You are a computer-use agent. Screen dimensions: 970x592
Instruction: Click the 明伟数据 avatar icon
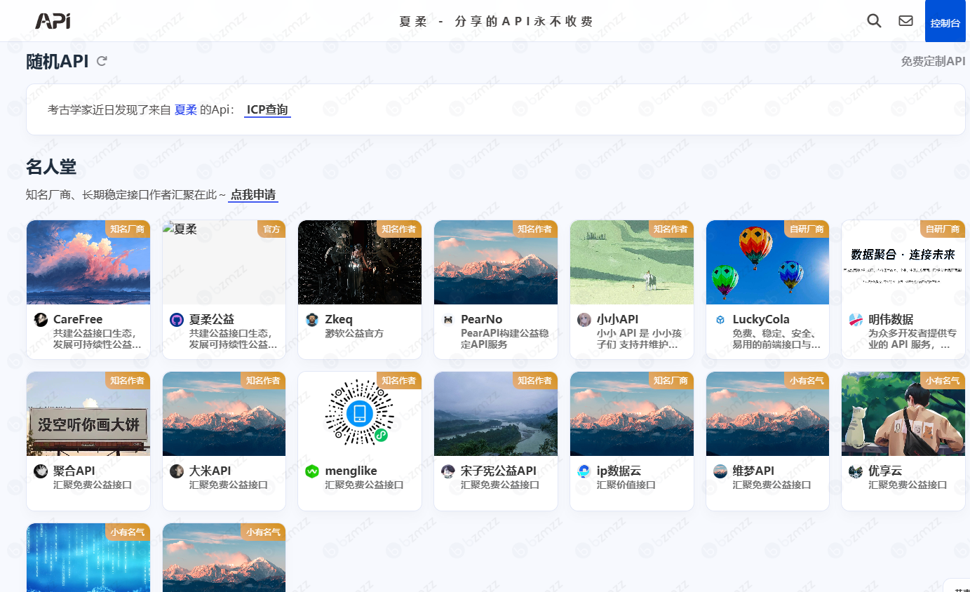click(x=856, y=320)
